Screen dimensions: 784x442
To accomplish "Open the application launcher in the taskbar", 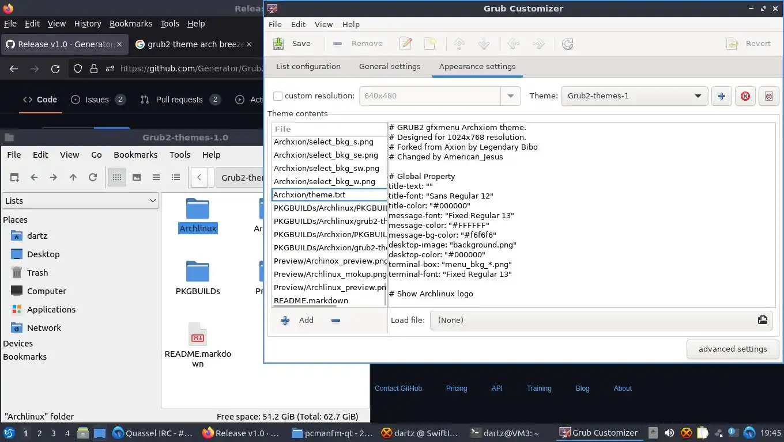I will (x=9, y=433).
